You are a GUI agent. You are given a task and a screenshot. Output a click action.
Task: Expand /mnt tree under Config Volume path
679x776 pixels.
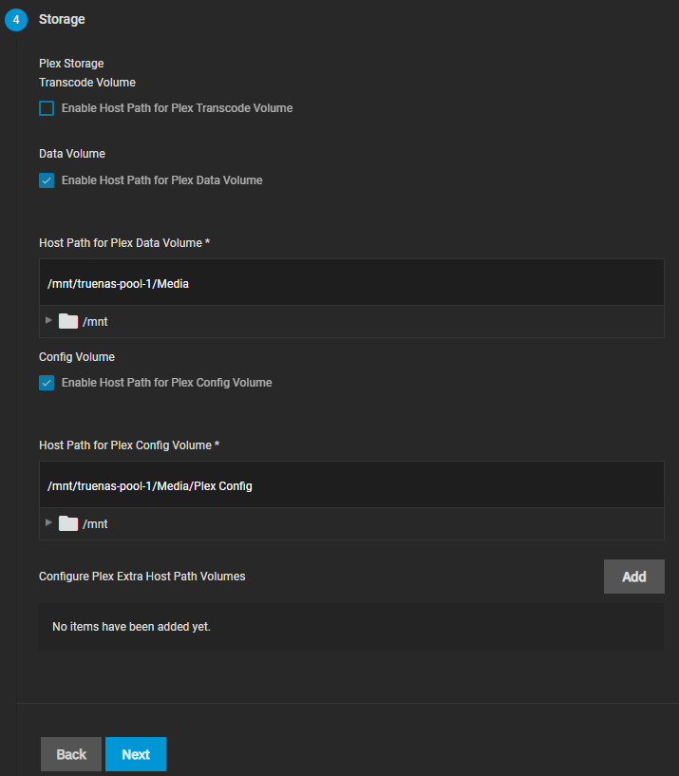tap(48, 522)
